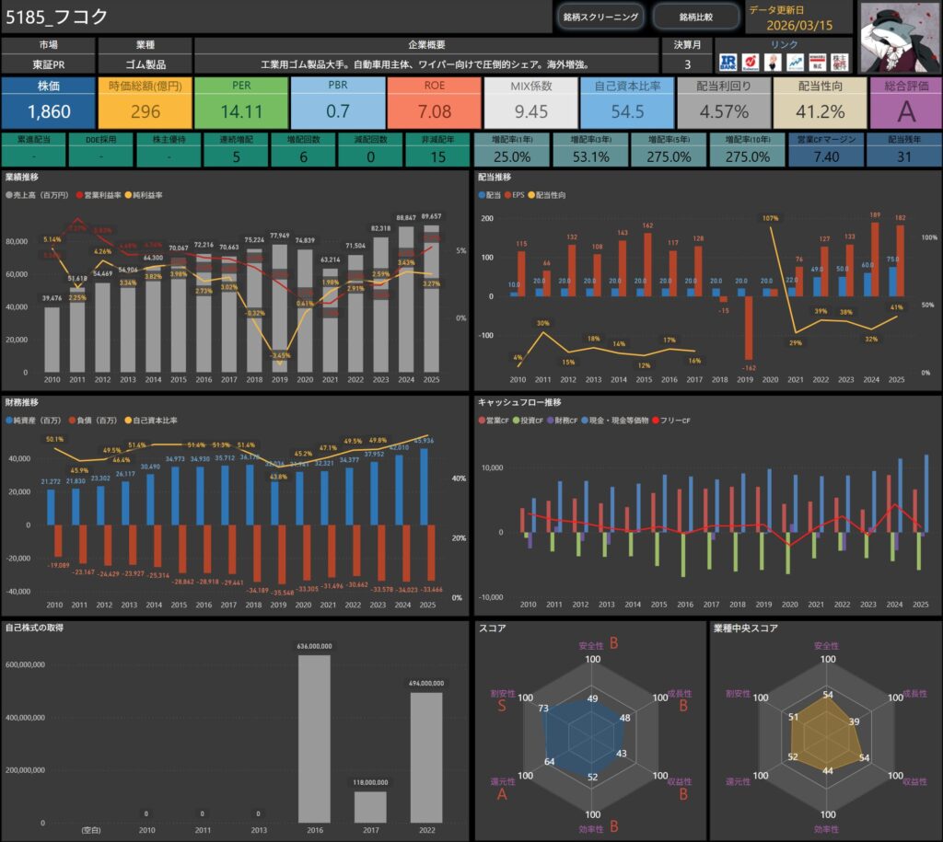Select the 配当利回り 4.57% tile
943x842 pixels.
tap(723, 103)
